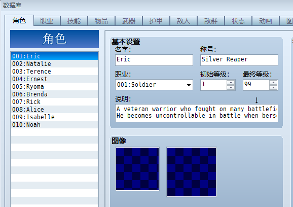Open the larger character sprite thumbnail under 图像

[x=192, y=172]
